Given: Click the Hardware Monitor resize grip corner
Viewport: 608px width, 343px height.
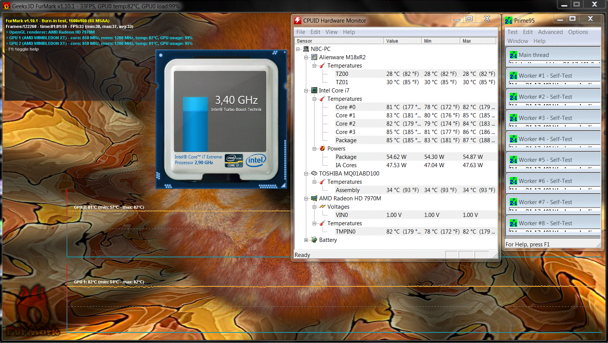Looking at the screenshot, I should 495,255.
